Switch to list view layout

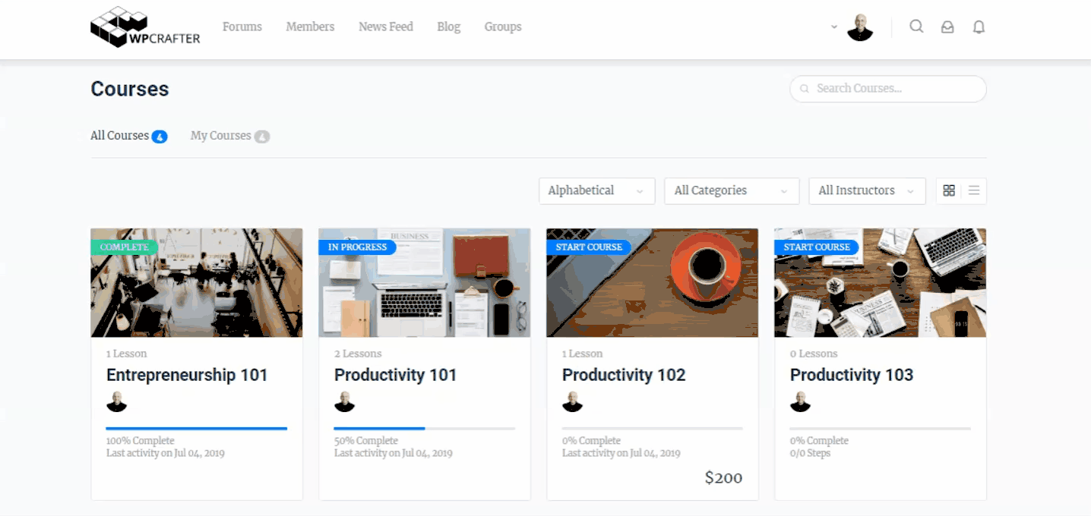974,190
